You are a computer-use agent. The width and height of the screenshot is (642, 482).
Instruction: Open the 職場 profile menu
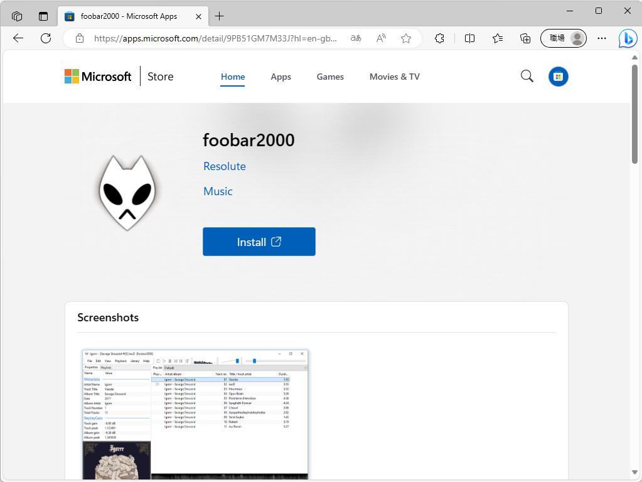[563, 38]
